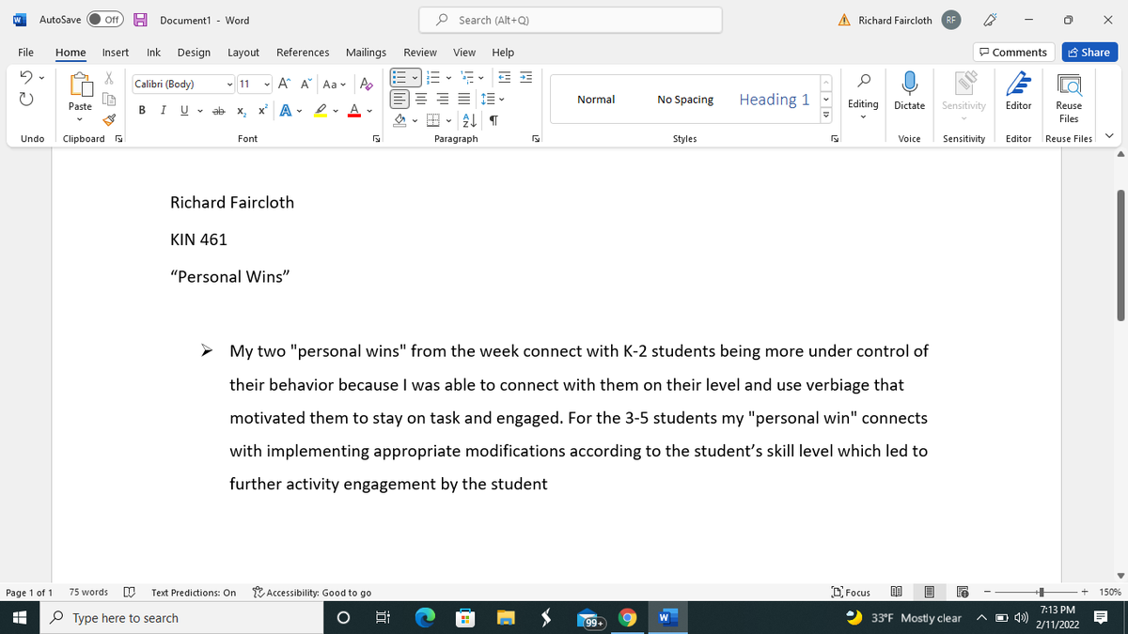This screenshot has width=1128, height=634.
Task: Clear all formatting icon
Action: [x=366, y=84]
